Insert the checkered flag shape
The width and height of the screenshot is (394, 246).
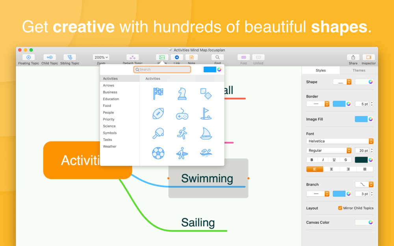pos(158,94)
